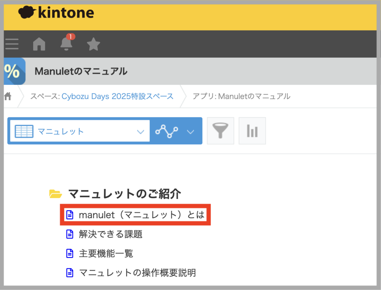Click the Manuletのマニュアル app title header
The image size is (381, 290).
coord(81,71)
